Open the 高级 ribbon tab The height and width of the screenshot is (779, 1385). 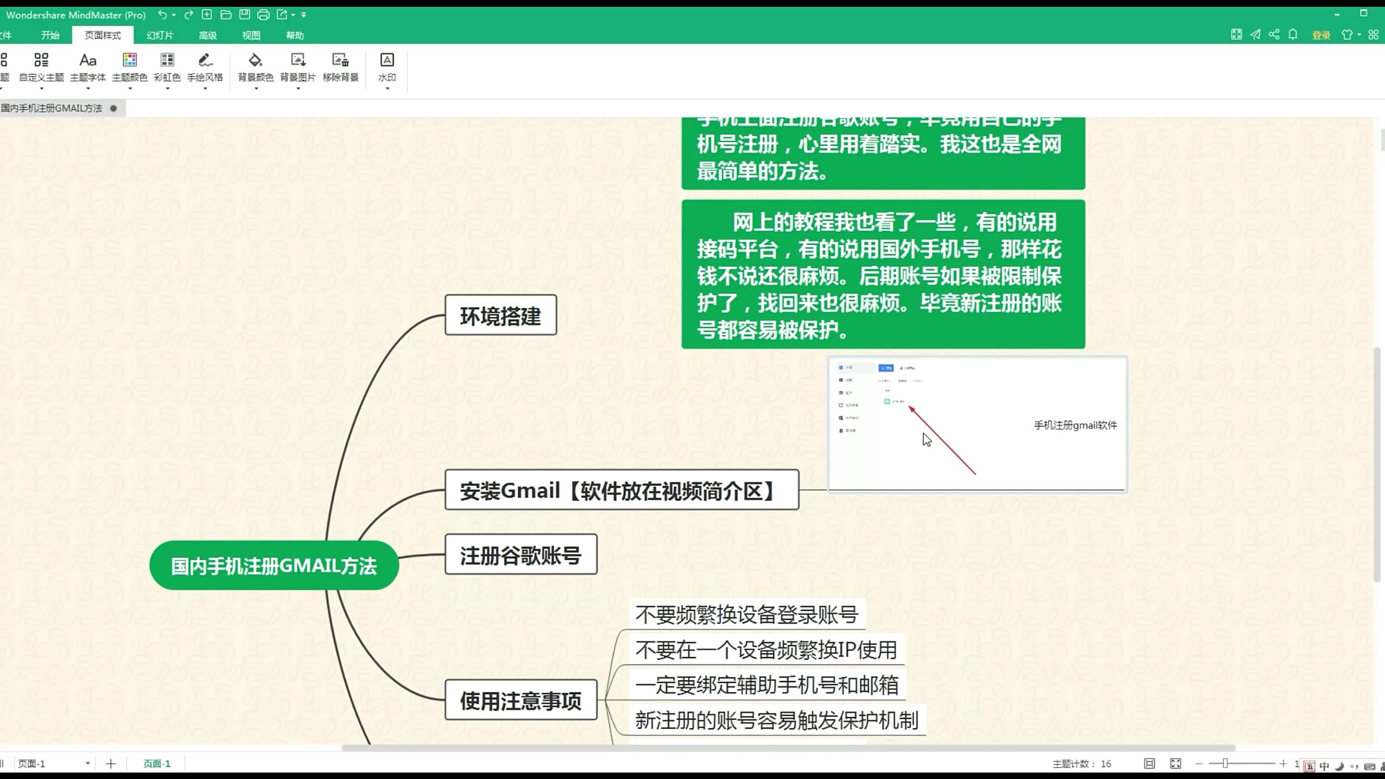pos(208,35)
